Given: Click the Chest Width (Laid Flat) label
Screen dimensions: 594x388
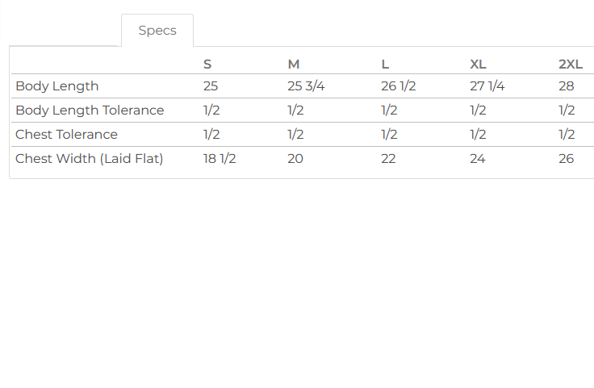Looking at the screenshot, I should point(90,159).
